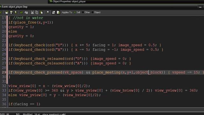
Task: Click vk_space on line 29
Action: pos(73,73)
